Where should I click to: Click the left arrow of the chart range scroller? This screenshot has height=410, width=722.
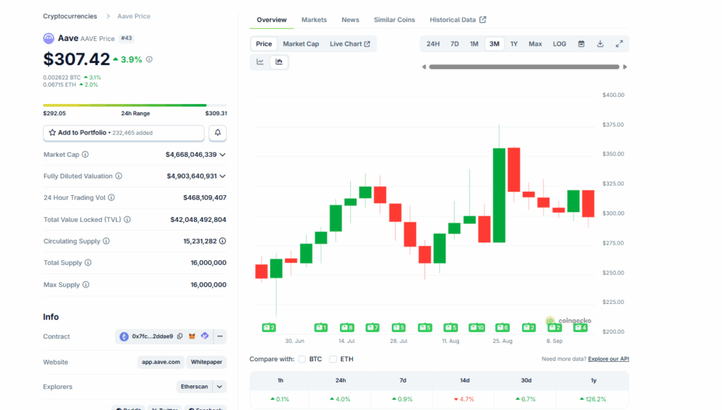click(424, 67)
